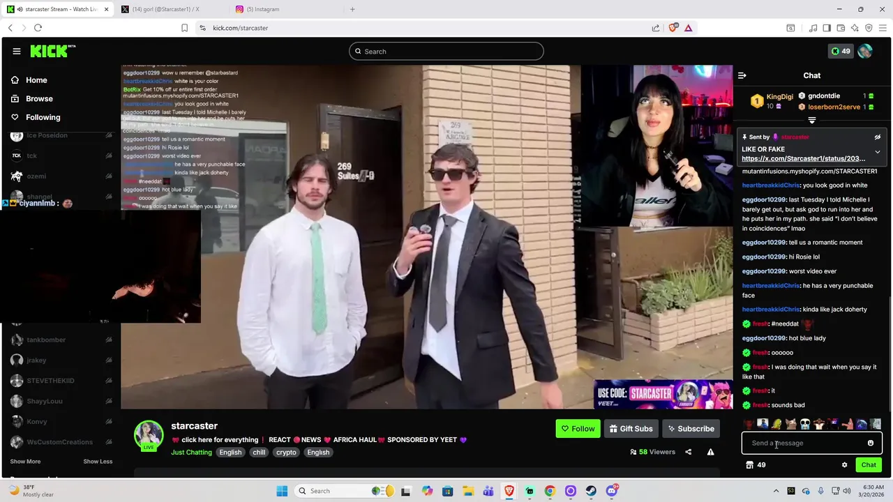The height and width of the screenshot is (502, 893).
Task: Expand the pinned LIKE OR FAKE message
Action: click(x=878, y=151)
